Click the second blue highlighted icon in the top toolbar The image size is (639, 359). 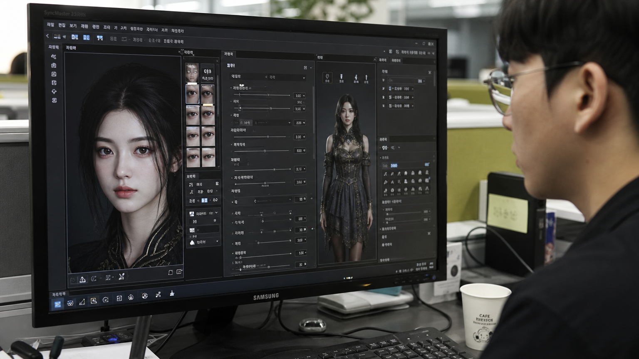86,37
